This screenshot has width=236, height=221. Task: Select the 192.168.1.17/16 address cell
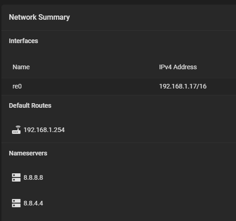183,86
